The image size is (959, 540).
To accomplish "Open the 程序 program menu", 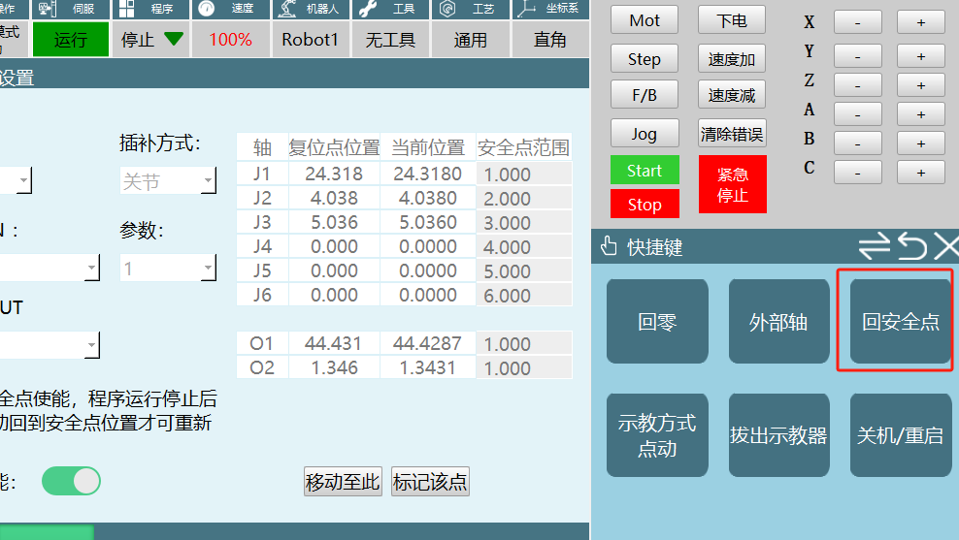I will pyautogui.click(x=150, y=9).
